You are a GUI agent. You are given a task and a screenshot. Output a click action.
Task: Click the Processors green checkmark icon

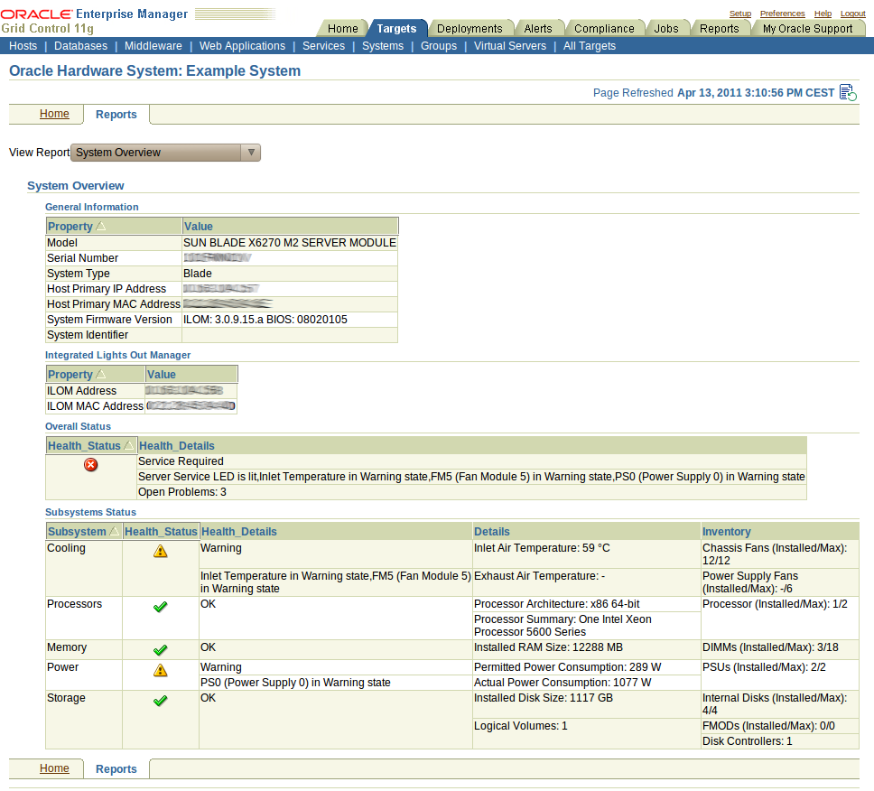161,607
